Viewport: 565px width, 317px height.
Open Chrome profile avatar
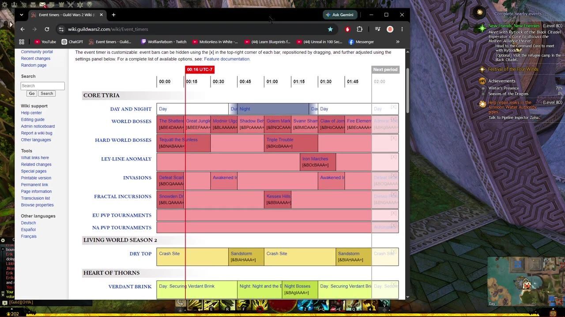click(390, 29)
